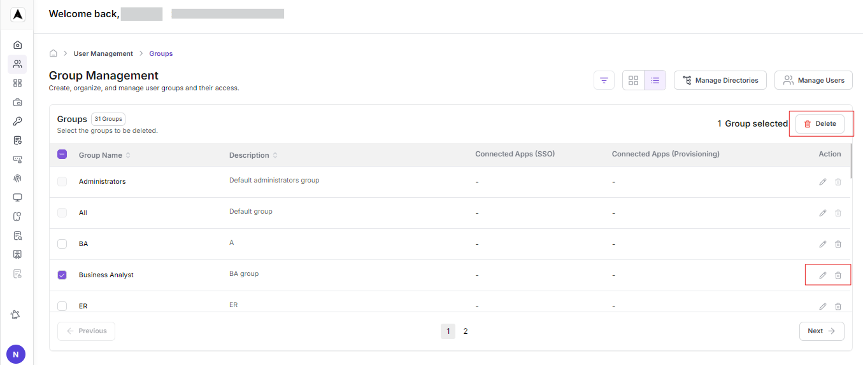Sort by Description column arrows

(x=275, y=155)
